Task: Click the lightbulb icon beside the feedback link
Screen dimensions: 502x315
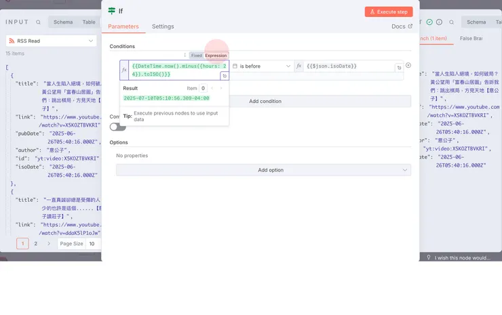Action: tap(429, 257)
